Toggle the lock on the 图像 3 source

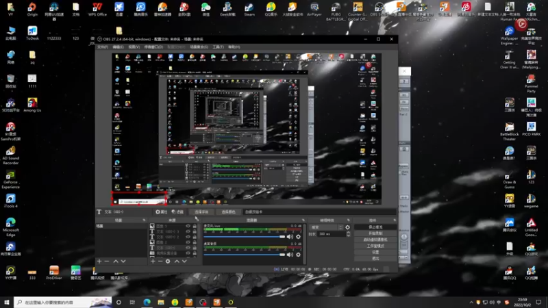click(195, 226)
